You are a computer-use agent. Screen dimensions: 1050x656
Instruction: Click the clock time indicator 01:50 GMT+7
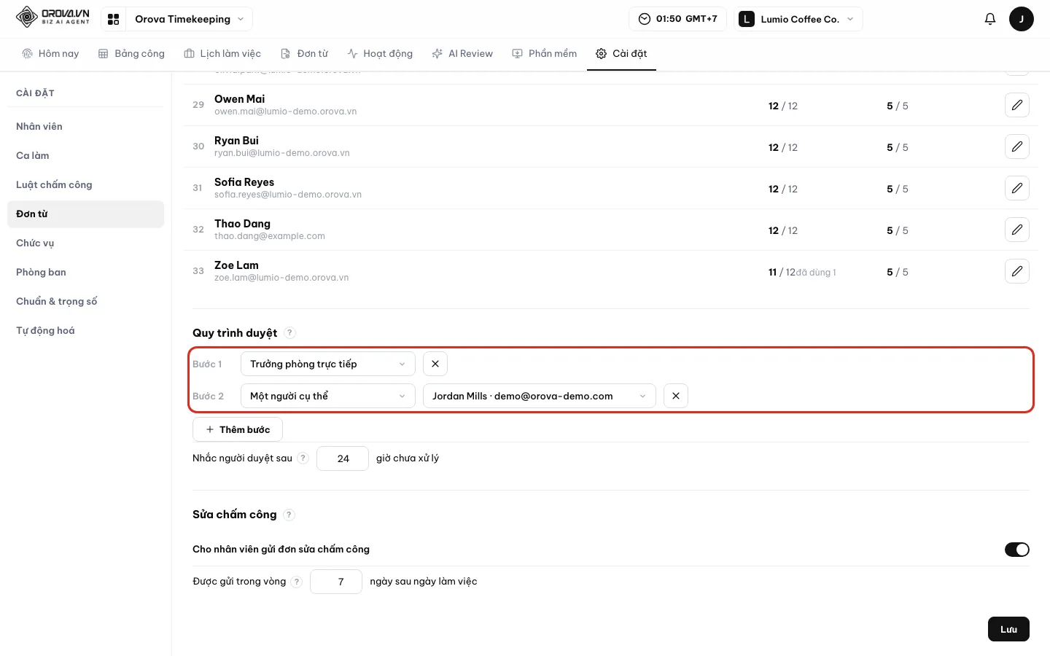coord(677,19)
